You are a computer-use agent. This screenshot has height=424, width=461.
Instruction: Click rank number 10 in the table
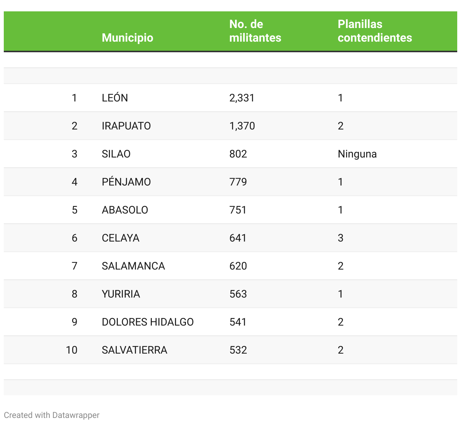[x=71, y=350]
